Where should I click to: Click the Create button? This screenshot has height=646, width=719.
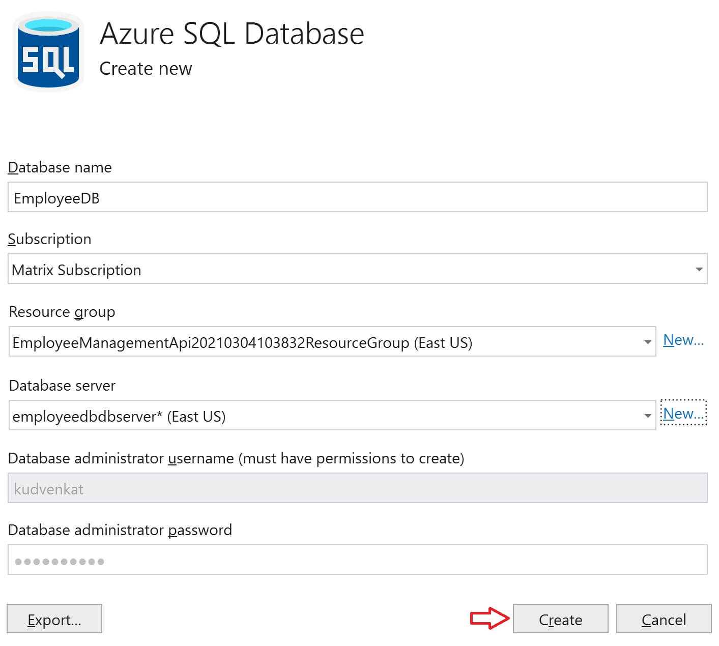click(x=560, y=619)
